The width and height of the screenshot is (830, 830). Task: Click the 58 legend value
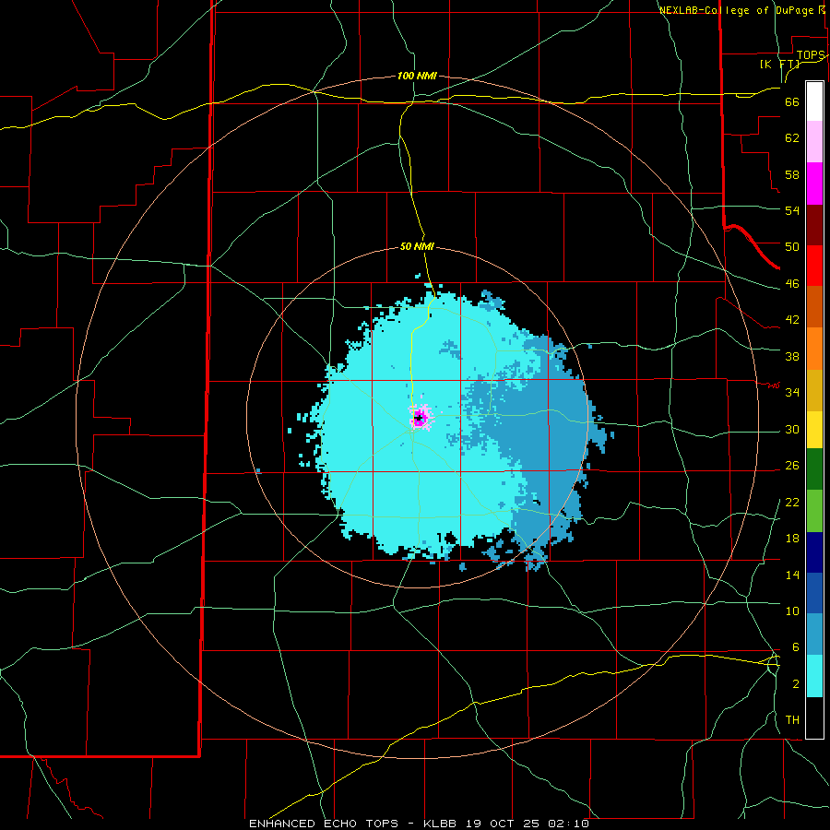coord(792,174)
